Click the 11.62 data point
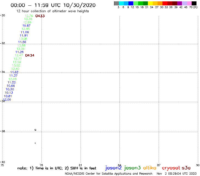 pos(14,72)
